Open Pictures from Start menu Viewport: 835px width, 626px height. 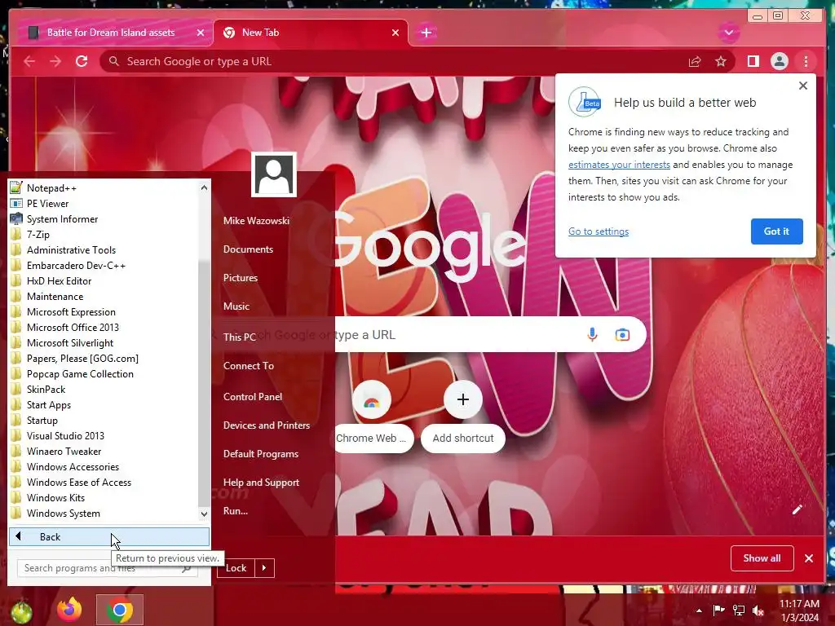pos(241,278)
